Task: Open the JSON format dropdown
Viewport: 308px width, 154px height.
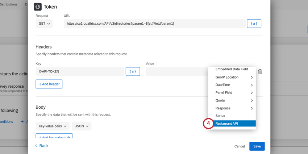Action: (x=82, y=126)
